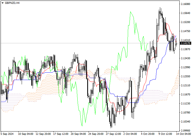Image resolution: width=192 pixels, height=137 pixels.
Task: Click the 4 Oct 20:00 time label
Action: 148,134
